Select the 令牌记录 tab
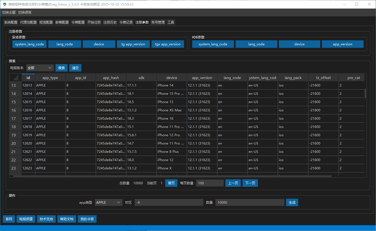 point(126,22)
